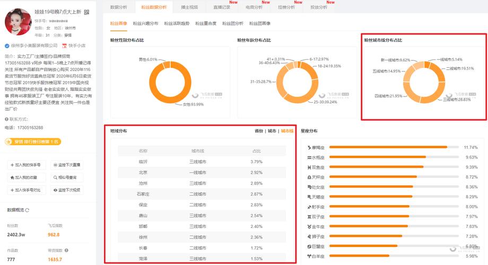
Task: Click the verified badge beside 徐州李小美服装有限公司
Action: [7, 46]
